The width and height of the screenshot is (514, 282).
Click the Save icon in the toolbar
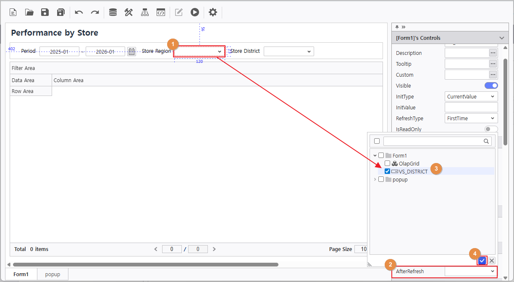tap(45, 12)
